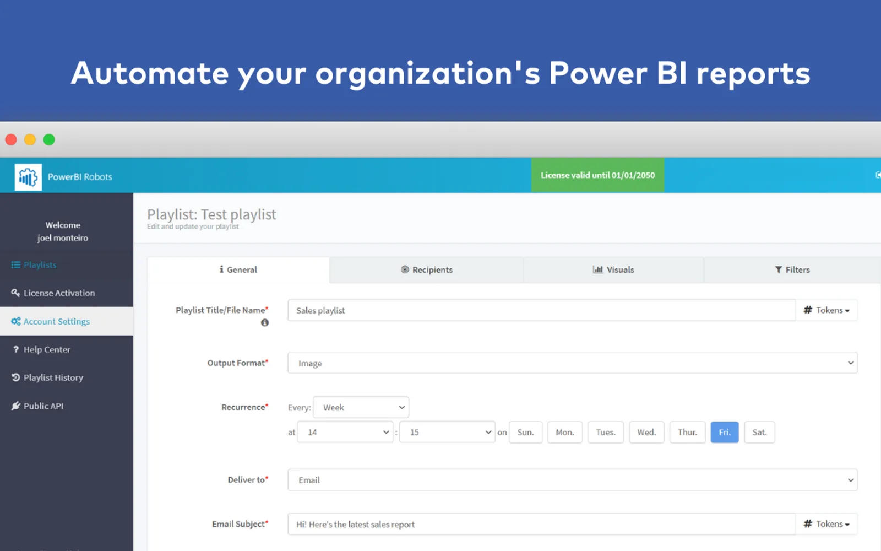
Task: Click the License valid until 01/01/2050 banner
Action: click(597, 175)
